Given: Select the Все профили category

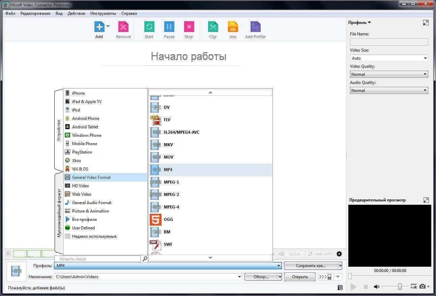Looking at the screenshot, I should pos(105,220).
